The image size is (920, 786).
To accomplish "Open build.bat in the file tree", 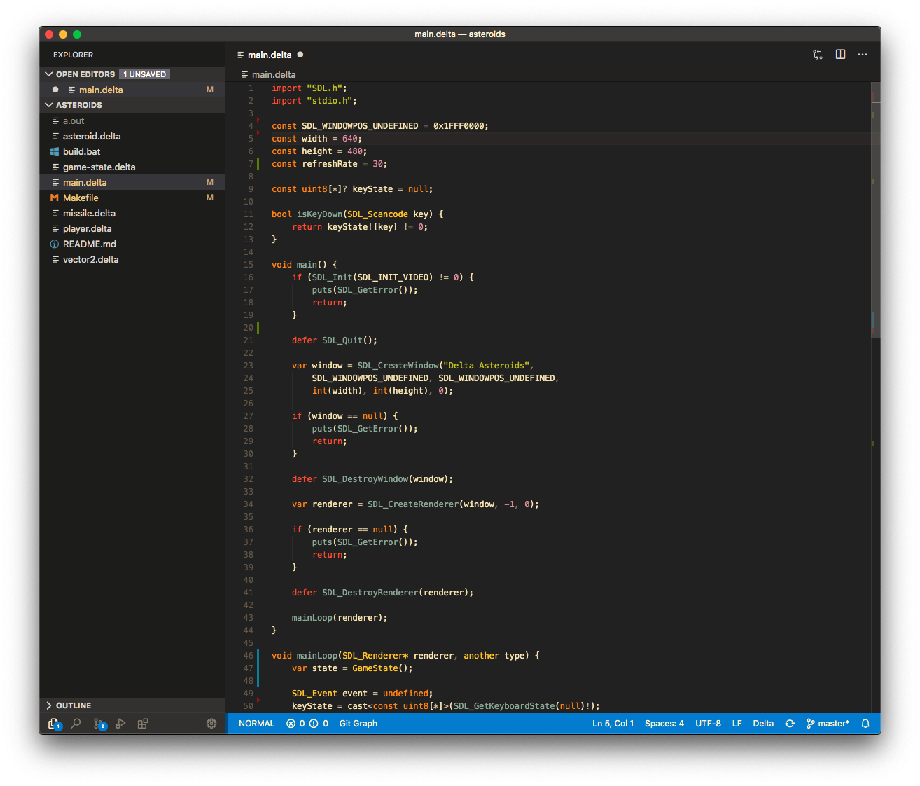I will tap(132, 151).
